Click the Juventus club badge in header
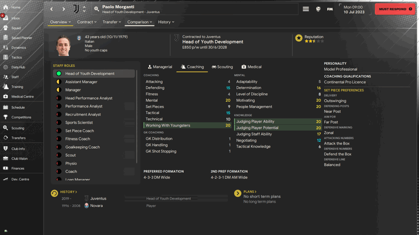The height and width of the screenshot is (235, 419). (x=76, y=9)
